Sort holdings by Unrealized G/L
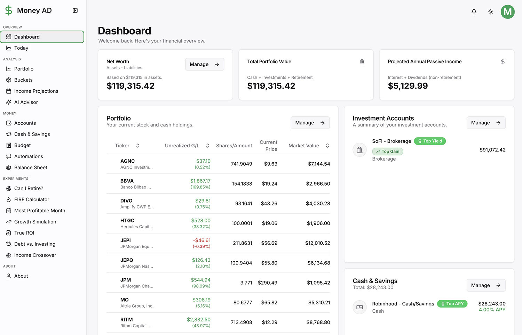The height and width of the screenshot is (335, 522). 207,146
